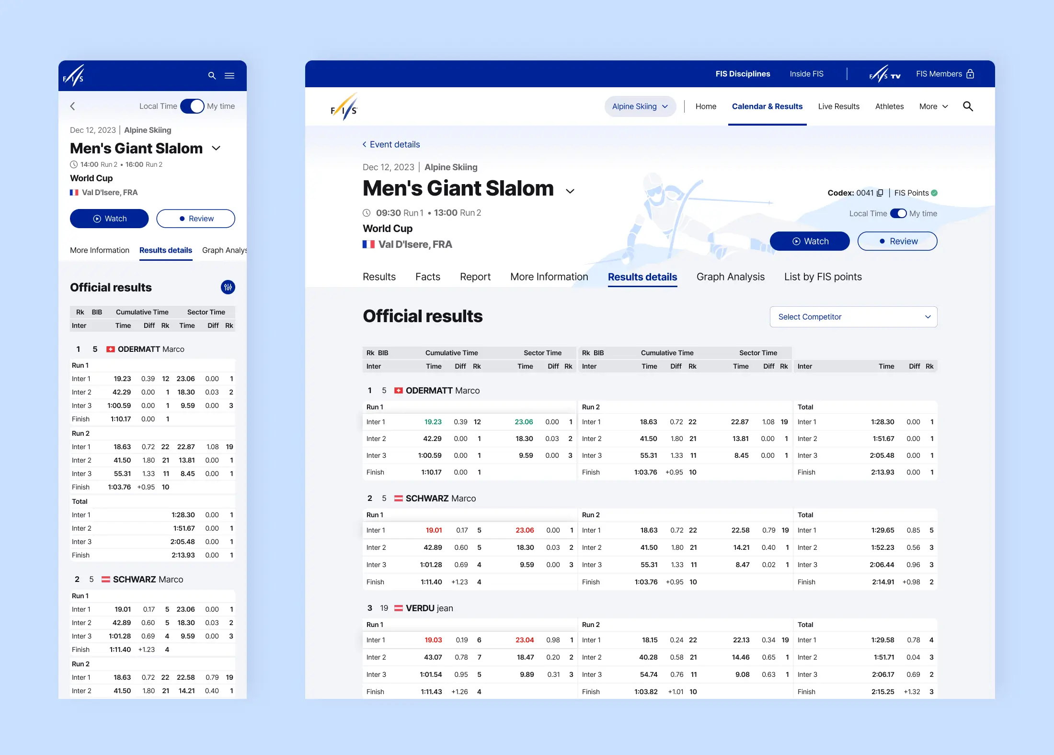Select the desktop Results details tab
Screen dimensions: 1054x755
(x=642, y=277)
